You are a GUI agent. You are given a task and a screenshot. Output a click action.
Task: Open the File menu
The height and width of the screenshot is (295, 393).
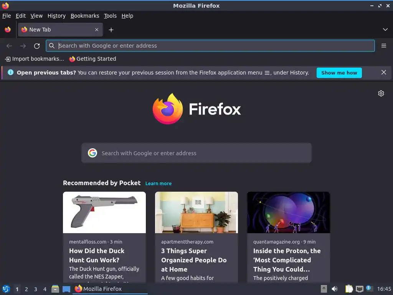pos(7,16)
